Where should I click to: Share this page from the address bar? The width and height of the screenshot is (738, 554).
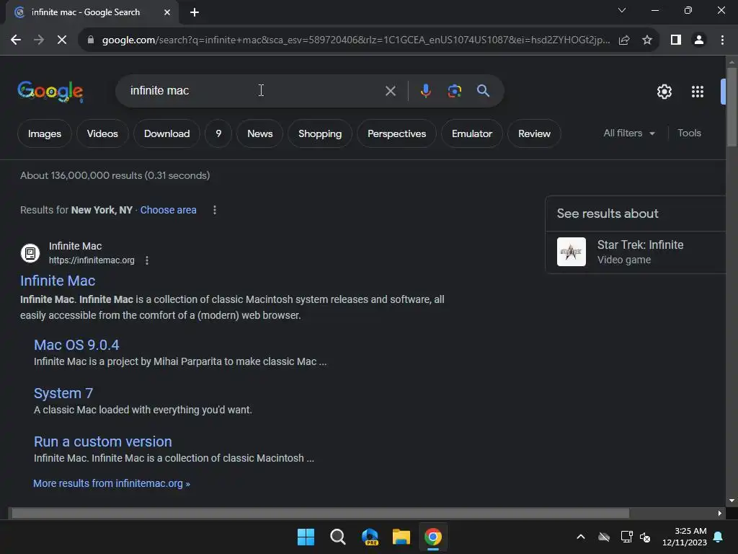624,40
